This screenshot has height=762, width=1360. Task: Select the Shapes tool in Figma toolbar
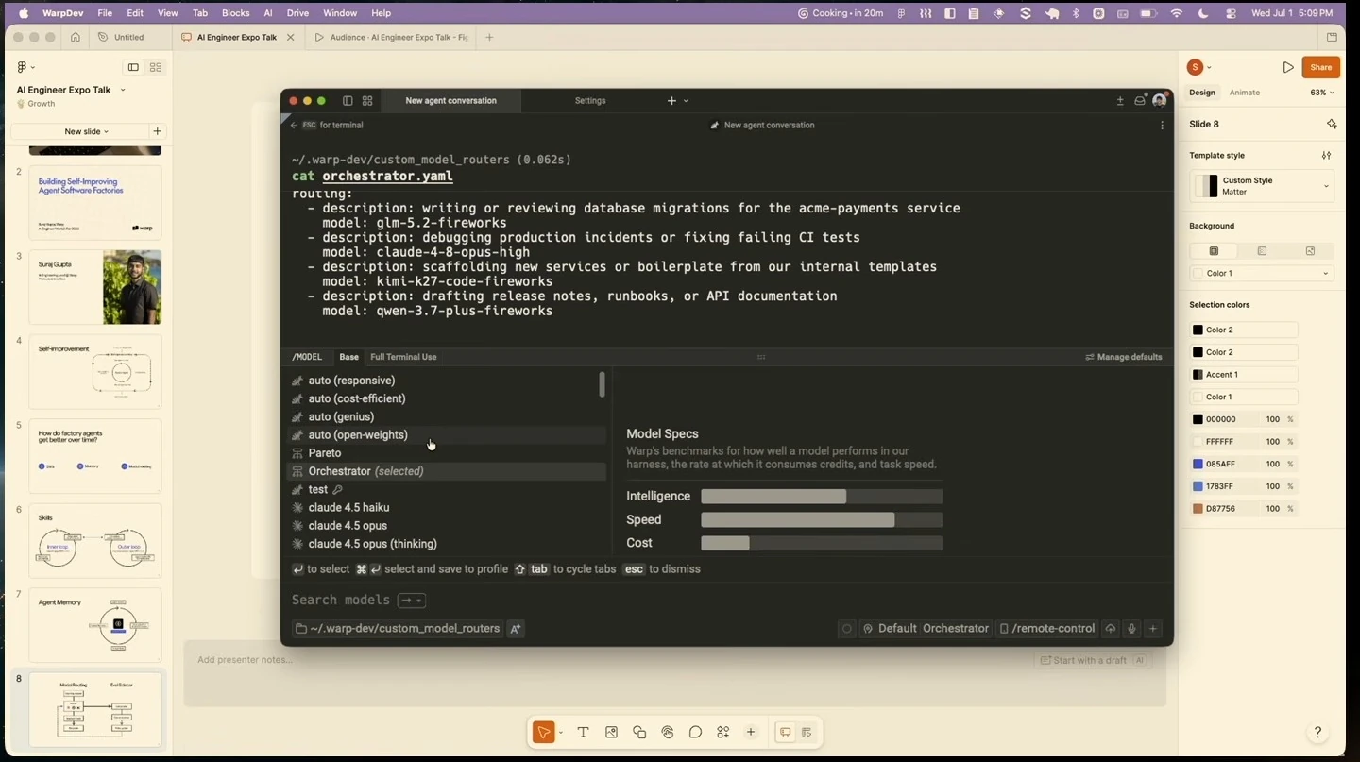(x=639, y=733)
